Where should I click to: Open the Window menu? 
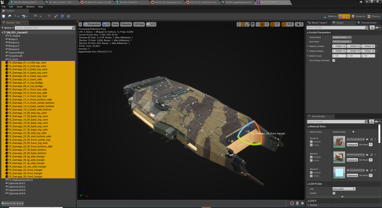click(x=30, y=7)
